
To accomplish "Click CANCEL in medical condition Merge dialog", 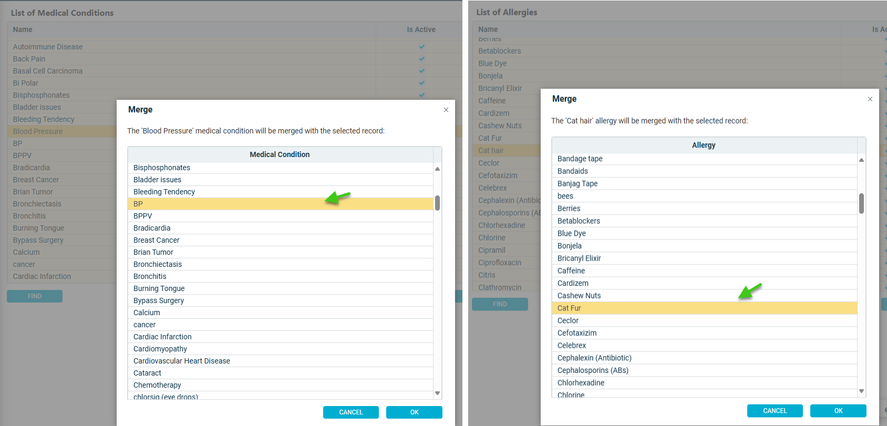I will point(351,412).
